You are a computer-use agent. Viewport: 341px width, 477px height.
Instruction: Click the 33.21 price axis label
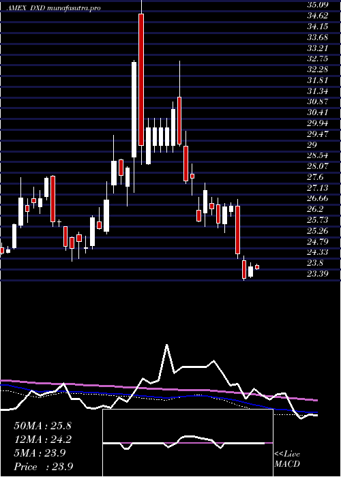coord(318,48)
